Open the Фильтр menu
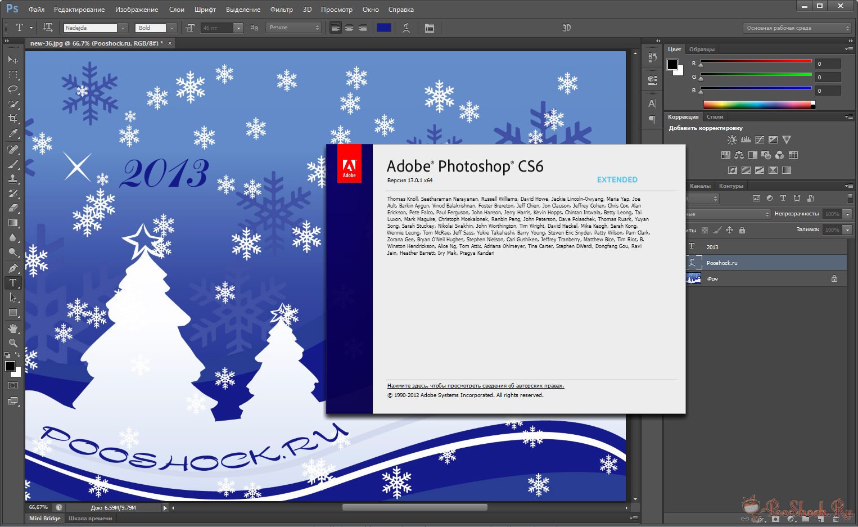This screenshot has width=858, height=527. (x=281, y=10)
